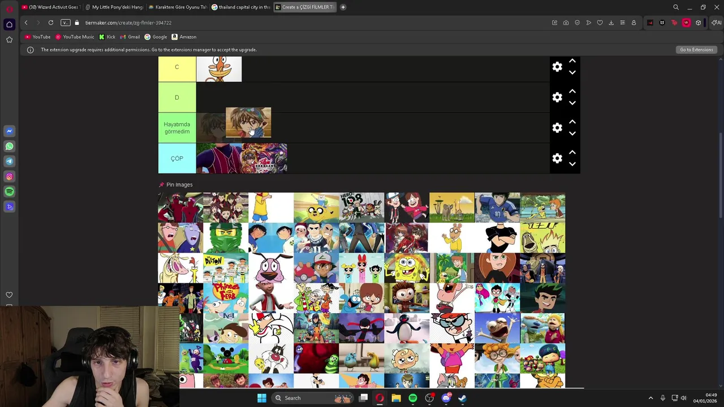The width and height of the screenshot is (724, 407).
Task: Select the duck cartoon image in tier C
Action: (x=219, y=69)
